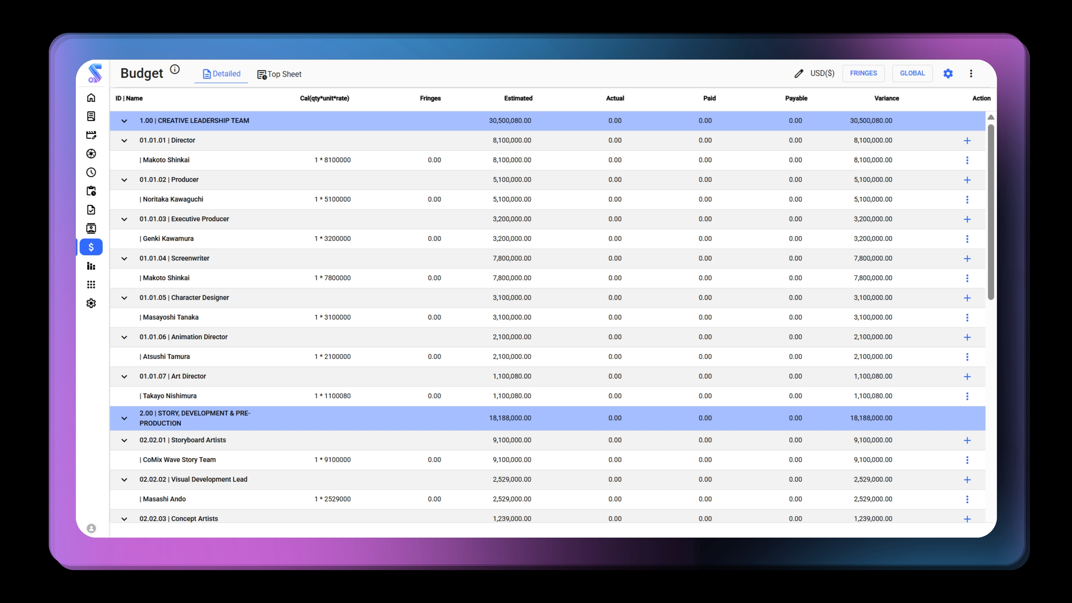The width and height of the screenshot is (1072, 603).
Task: Click the Budget info tooltip icon
Action: click(174, 69)
